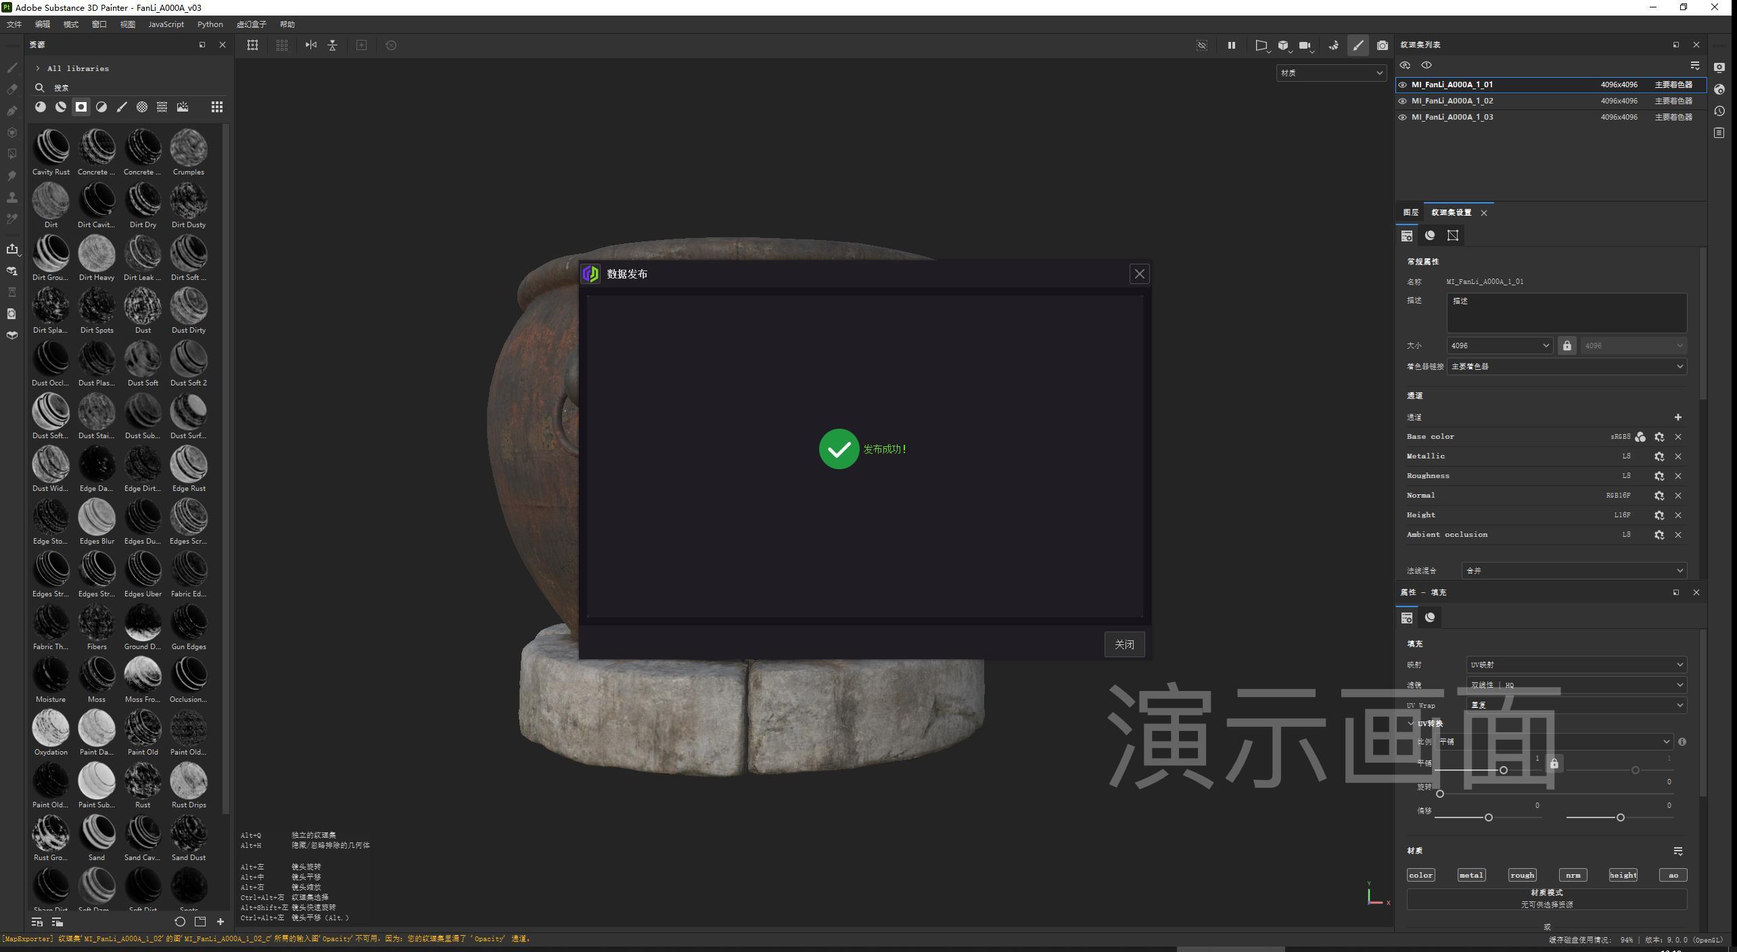Refresh the assets library icon
The height and width of the screenshot is (952, 1737).
pyautogui.click(x=179, y=922)
